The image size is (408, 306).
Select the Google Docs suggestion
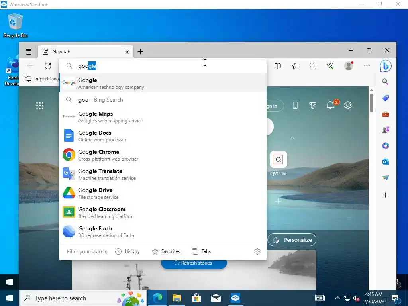pyautogui.click(x=163, y=136)
